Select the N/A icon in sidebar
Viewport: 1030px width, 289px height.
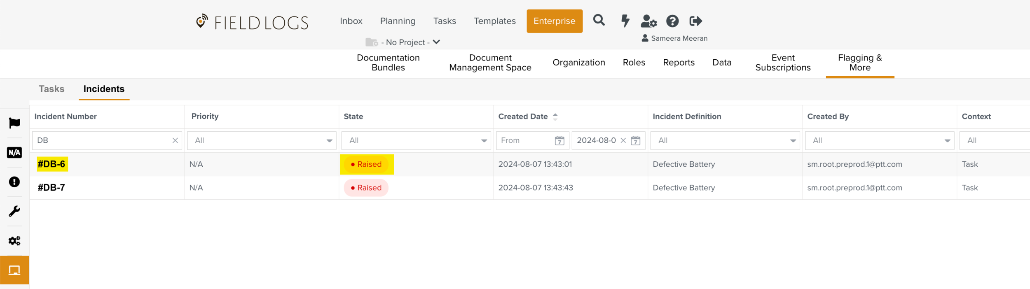click(x=14, y=153)
